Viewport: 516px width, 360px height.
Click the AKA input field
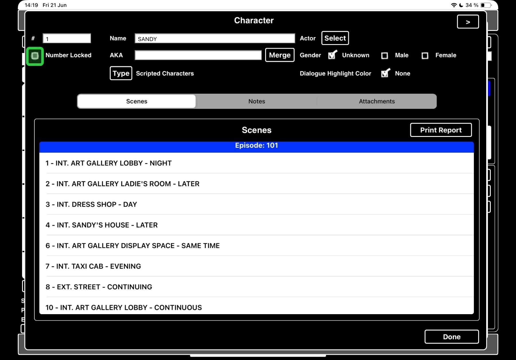coord(198,55)
